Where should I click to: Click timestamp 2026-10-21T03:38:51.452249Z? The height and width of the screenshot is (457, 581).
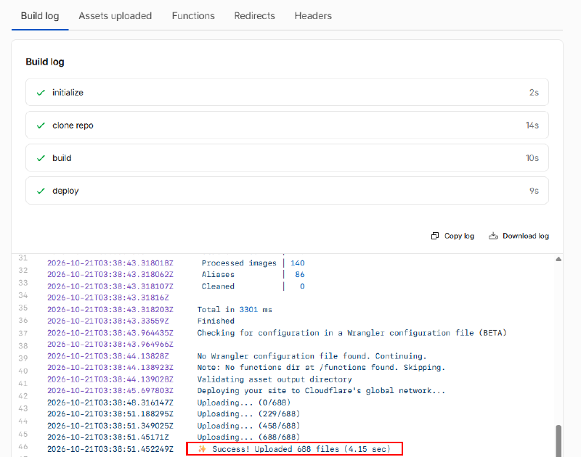(110, 449)
